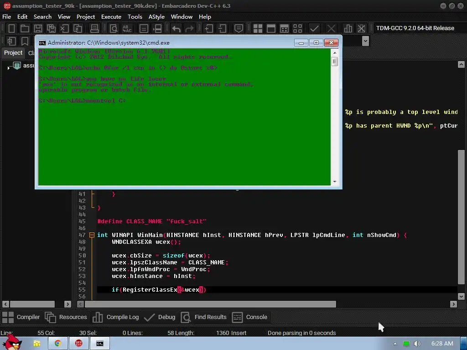Click the Save All toolbar icon
The height and width of the screenshot is (350, 467).
coord(51,28)
